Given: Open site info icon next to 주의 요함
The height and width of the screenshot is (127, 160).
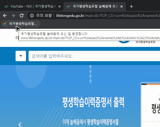Looking at the screenshot, I should (x=32, y=16).
